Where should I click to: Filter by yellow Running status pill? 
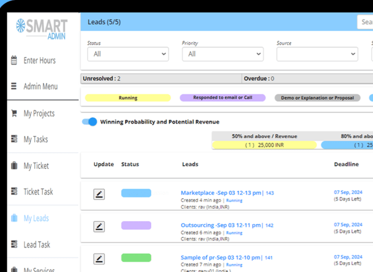pos(128,98)
